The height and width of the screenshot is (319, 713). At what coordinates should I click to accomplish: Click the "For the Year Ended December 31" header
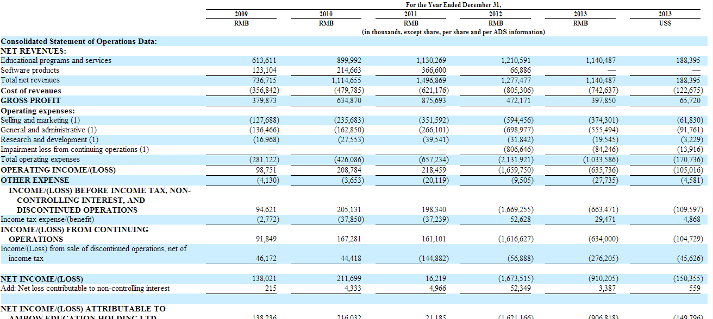[x=453, y=5]
